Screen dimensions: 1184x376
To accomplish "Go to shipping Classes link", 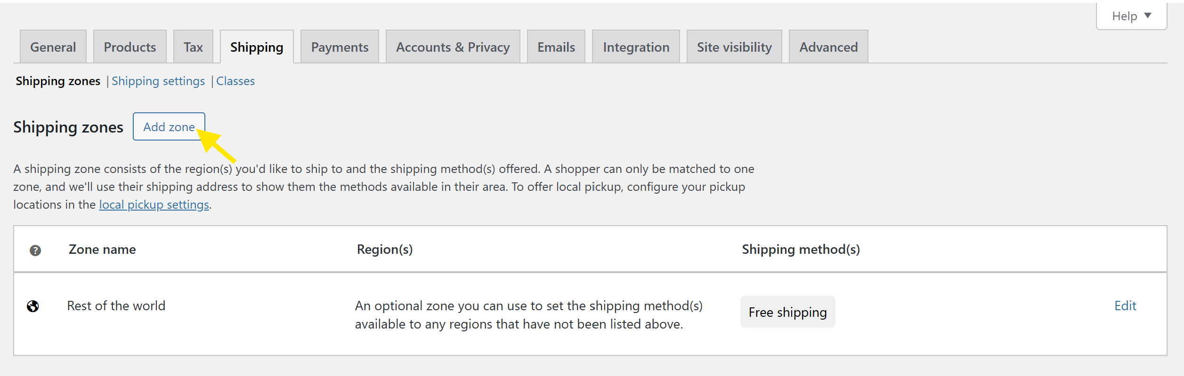I will coord(235,81).
